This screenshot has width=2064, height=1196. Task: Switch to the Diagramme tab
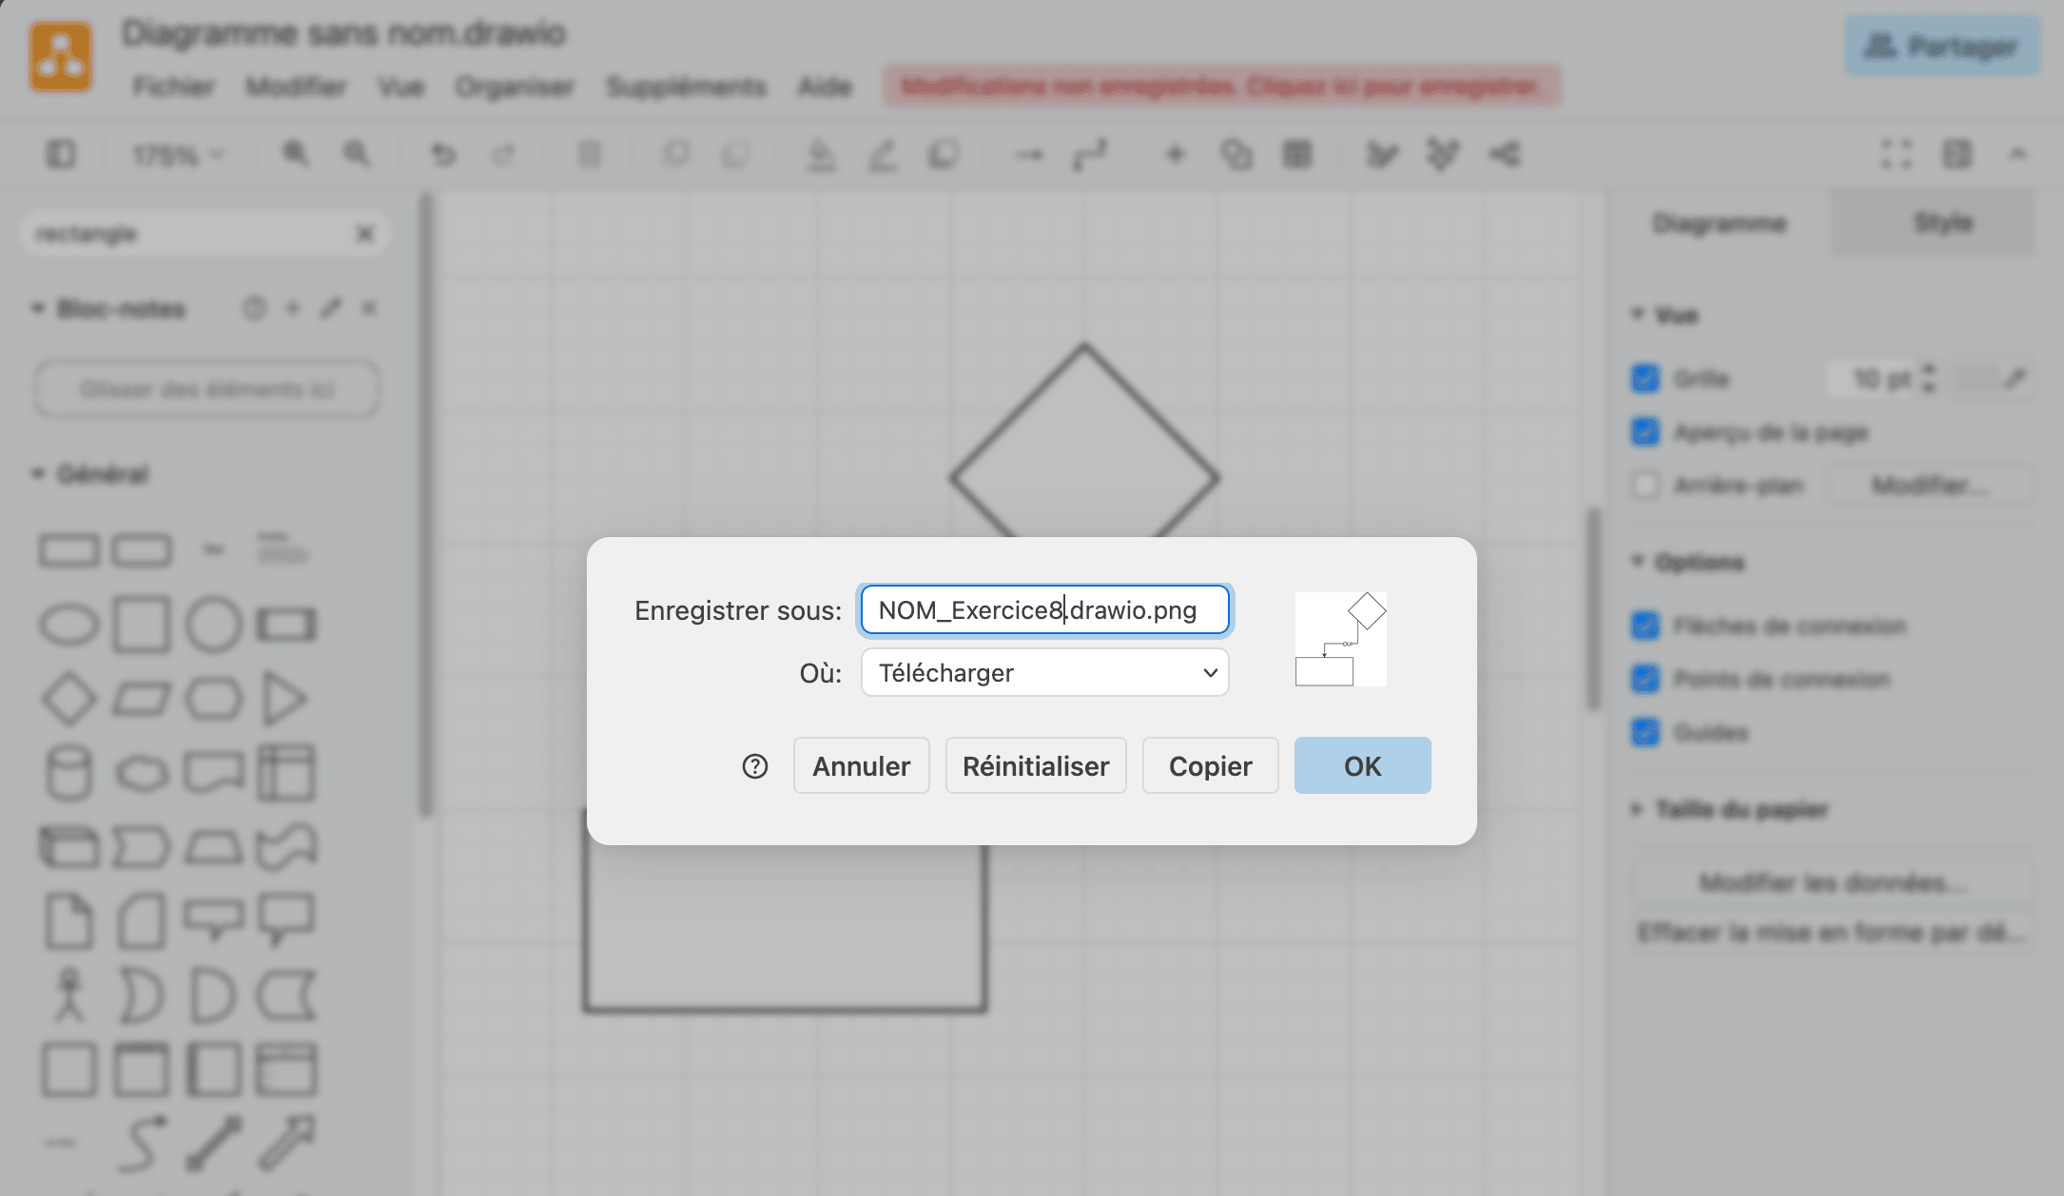pos(1719,223)
